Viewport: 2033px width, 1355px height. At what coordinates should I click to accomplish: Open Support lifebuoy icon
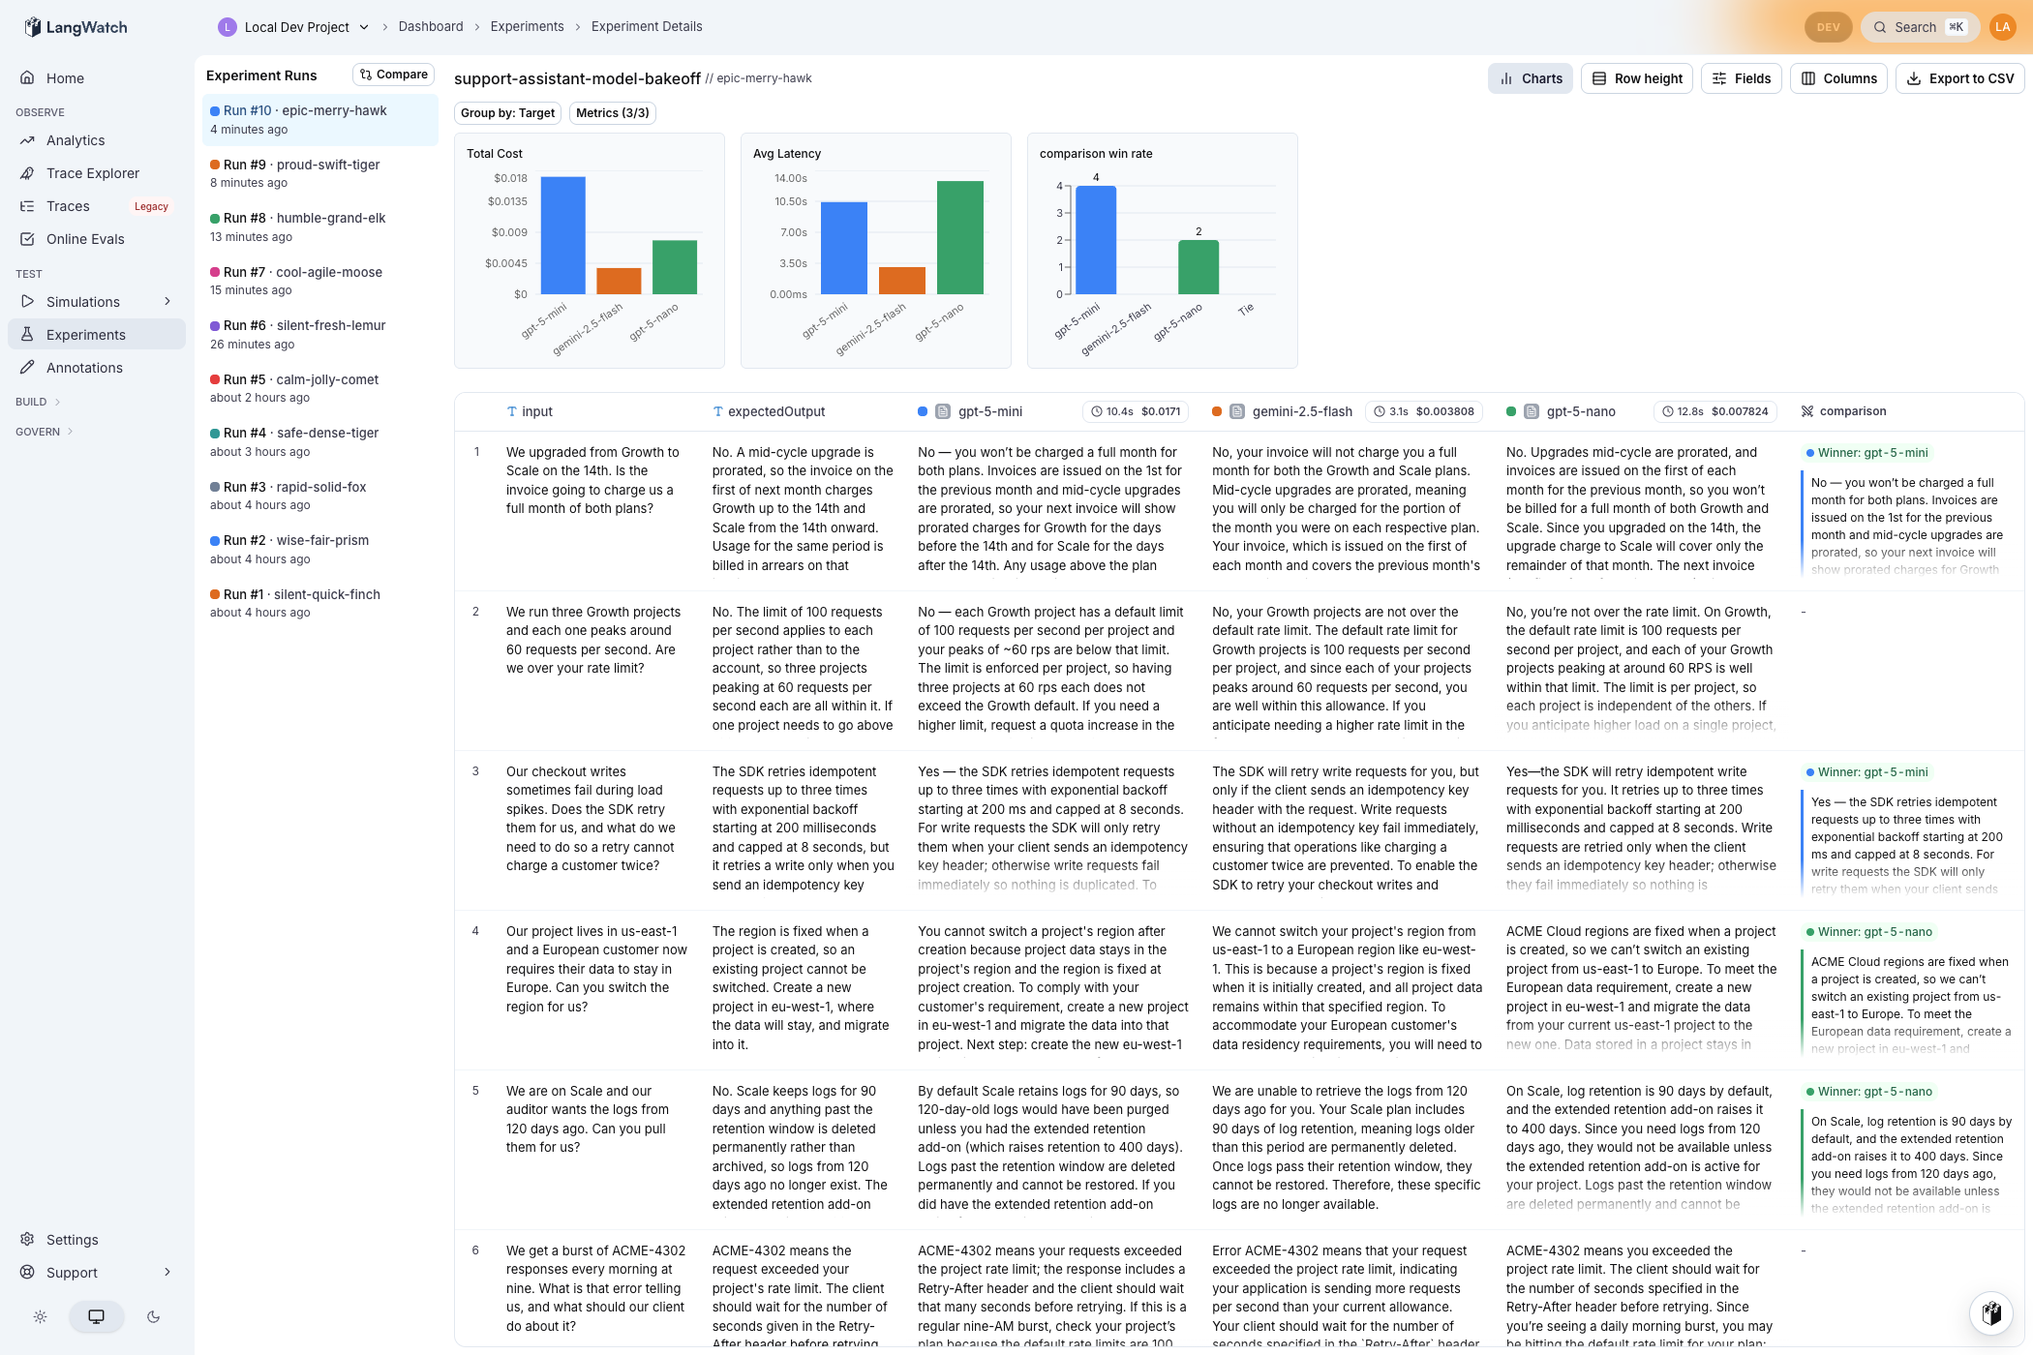click(28, 1272)
